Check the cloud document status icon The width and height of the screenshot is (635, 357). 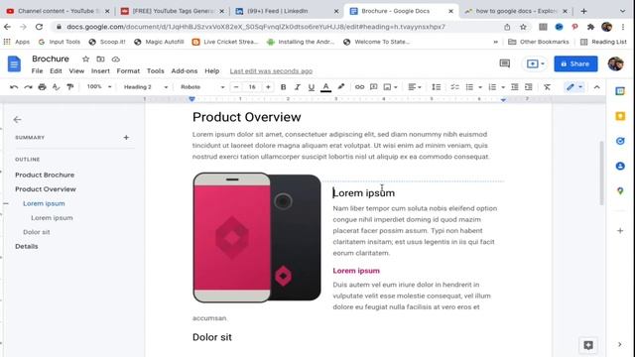(x=116, y=59)
